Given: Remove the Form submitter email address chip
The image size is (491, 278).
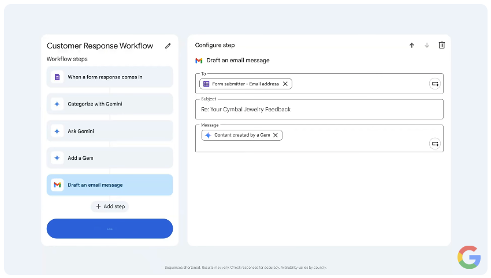Looking at the screenshot, I should 285,84.
